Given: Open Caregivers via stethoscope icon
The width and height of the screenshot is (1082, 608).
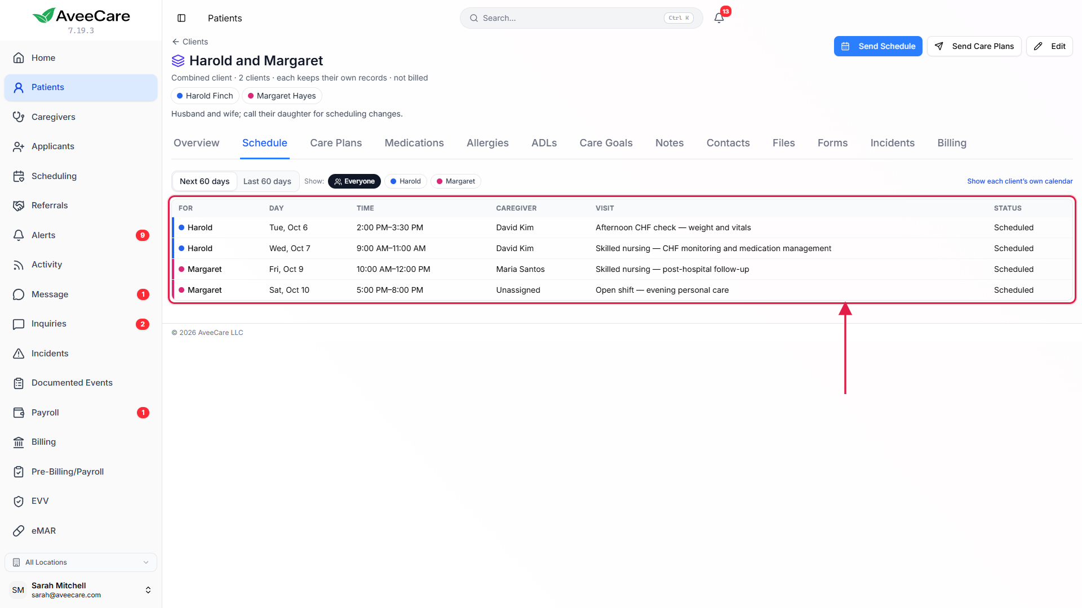Looking at the screenshot, I should (19, 117).
